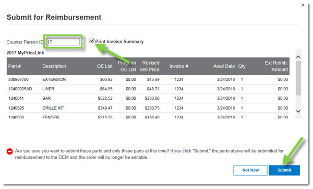Screen dimensions: 313x189
Task: Click the Submit button
Action: (284, 170)
